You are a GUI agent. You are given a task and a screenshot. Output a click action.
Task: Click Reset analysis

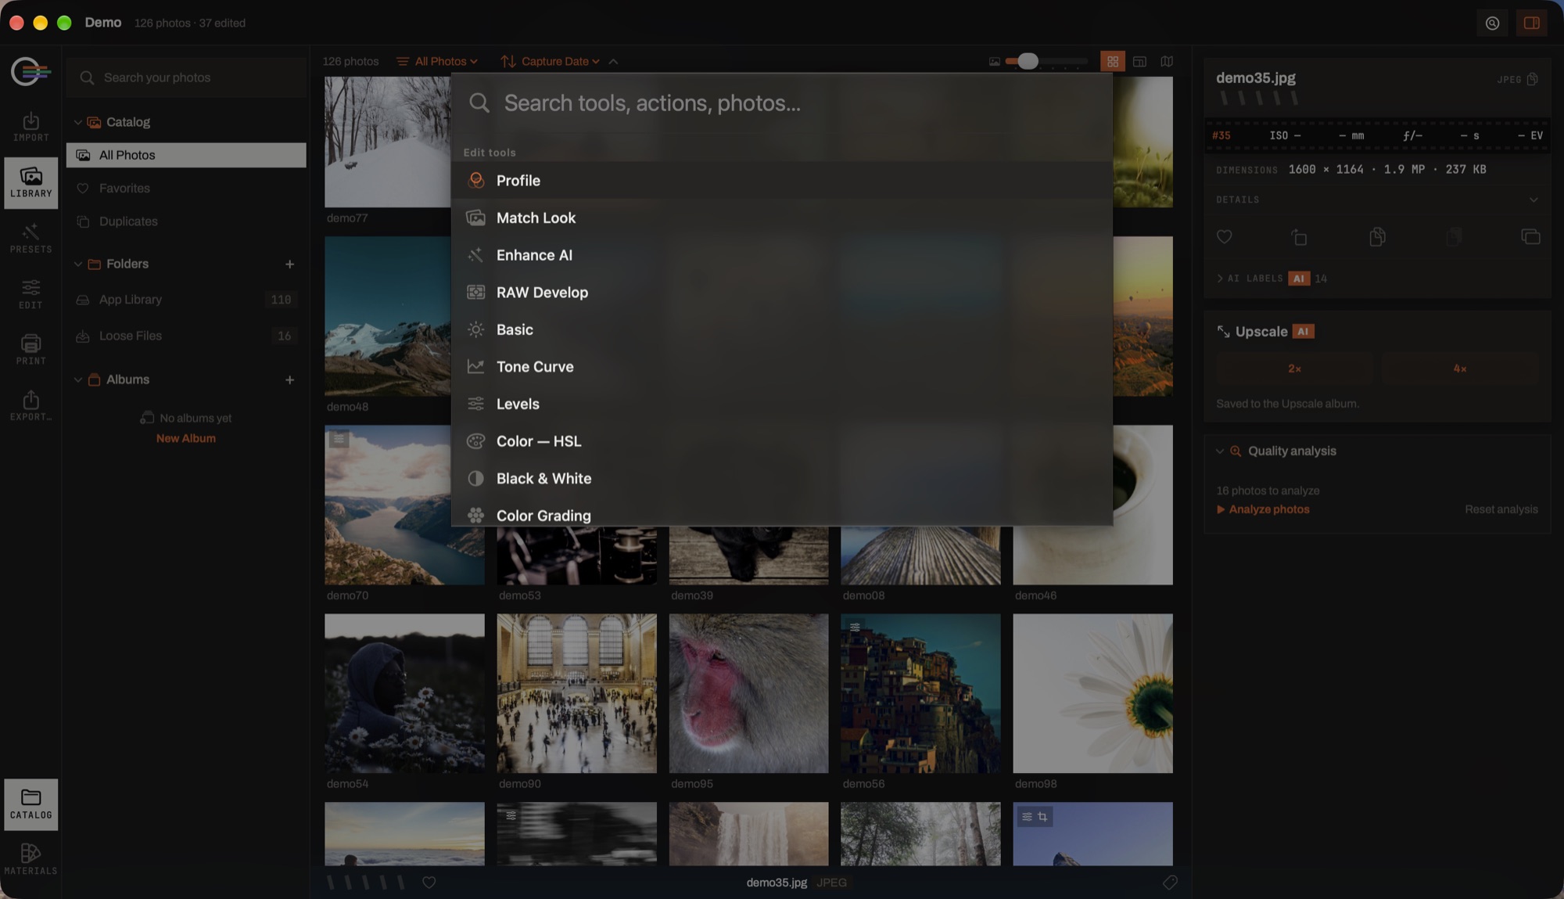click(1501, 509)
